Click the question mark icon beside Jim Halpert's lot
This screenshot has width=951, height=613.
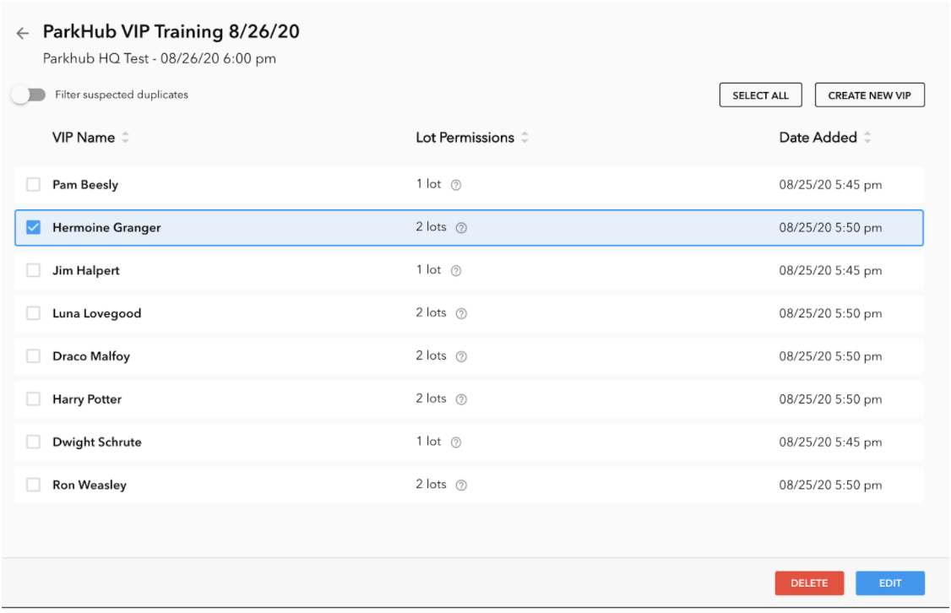pyautogui.click(x=456, y=270)
